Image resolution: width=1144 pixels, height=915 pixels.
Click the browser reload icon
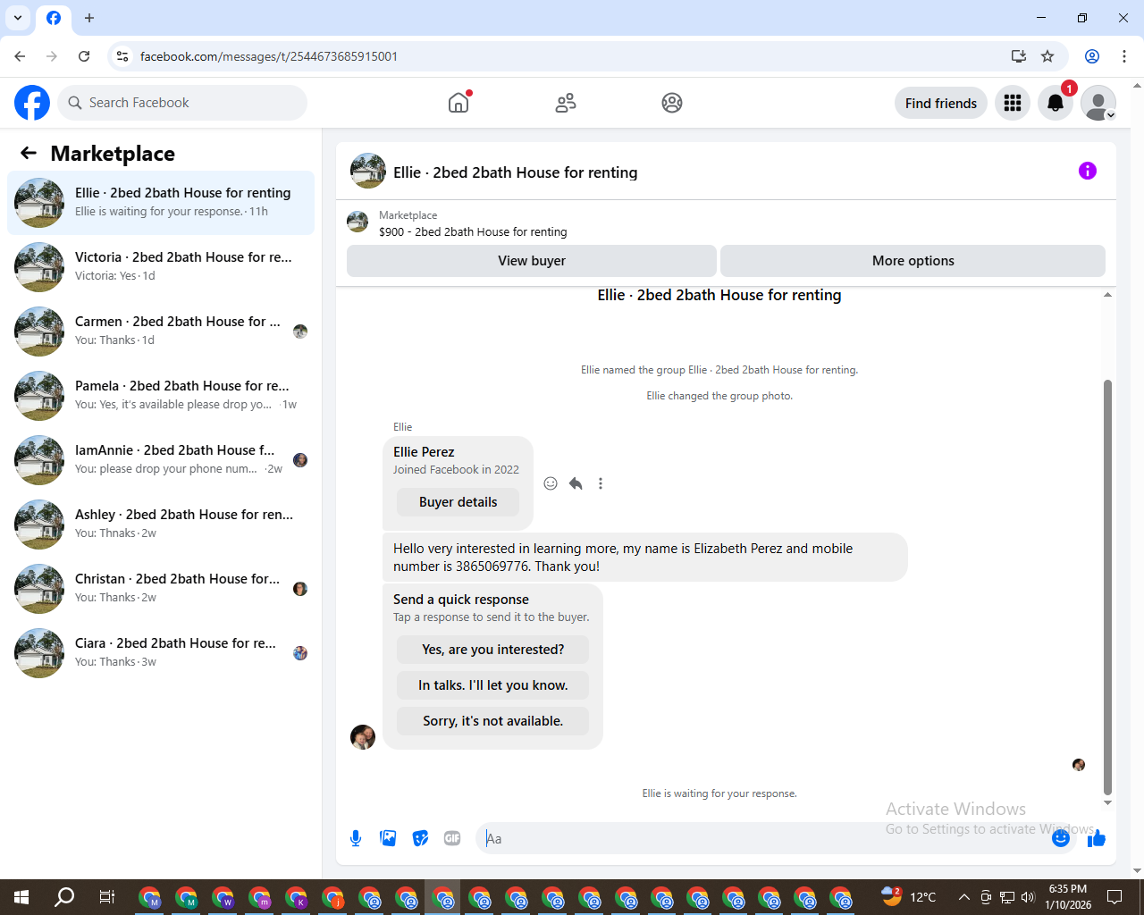tap(84, 56)
